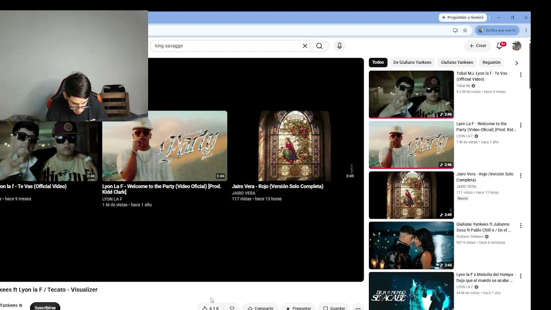Minimize the Chrome window
The height and width of the screenshot is (310, 551).
[x=498, y=18]
